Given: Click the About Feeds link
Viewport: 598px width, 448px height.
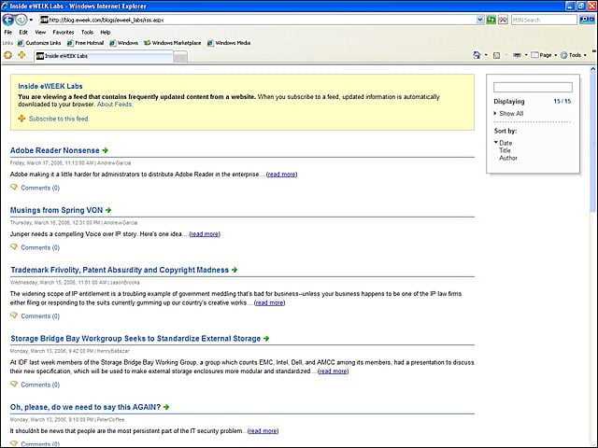Looking at the screenshot, I should pyautogui.click(x=114, y=105).
